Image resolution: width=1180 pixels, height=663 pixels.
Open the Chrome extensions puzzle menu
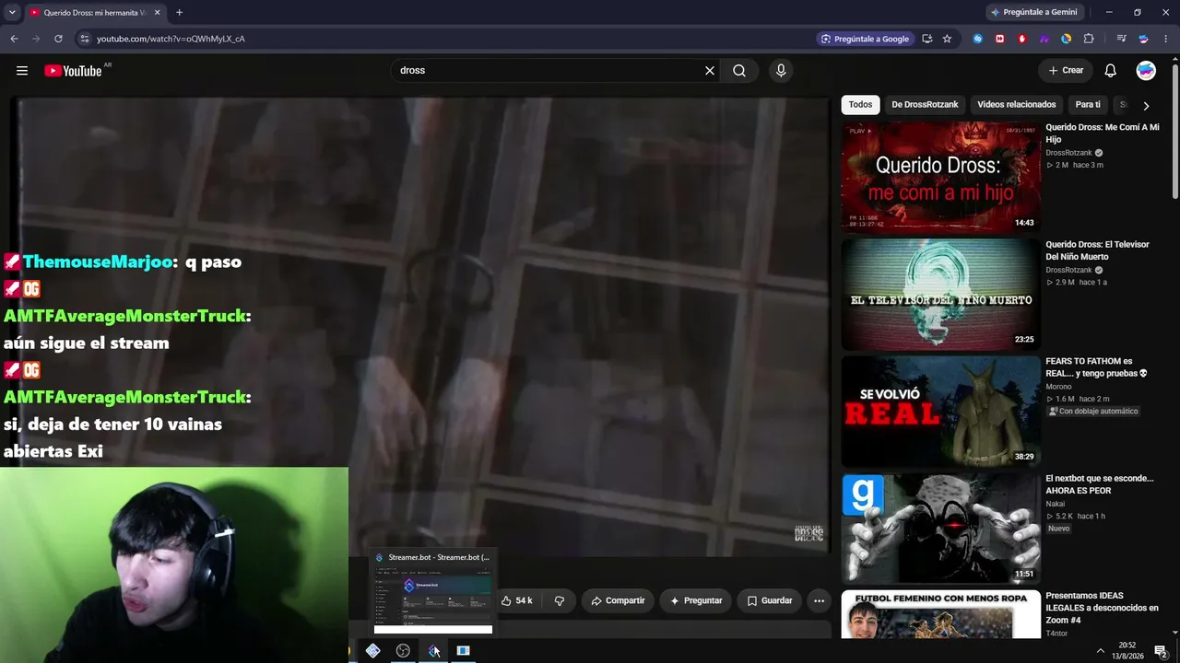click(x=1089, y=39)
